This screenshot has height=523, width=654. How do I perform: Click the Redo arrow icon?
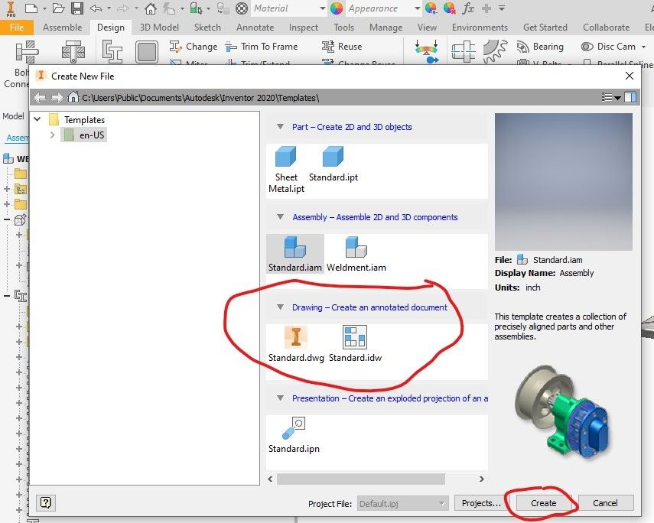pyautogui.click(x=122, y=8)
